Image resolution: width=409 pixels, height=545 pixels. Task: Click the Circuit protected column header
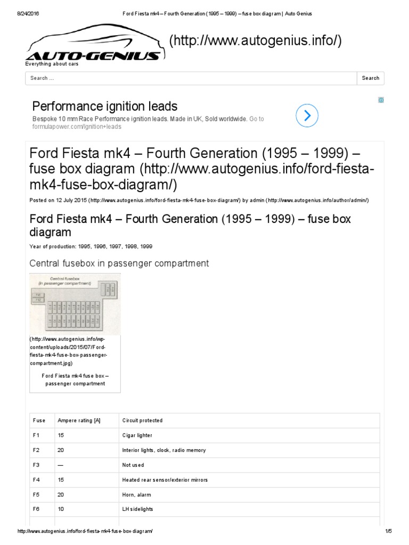point(142,420)
